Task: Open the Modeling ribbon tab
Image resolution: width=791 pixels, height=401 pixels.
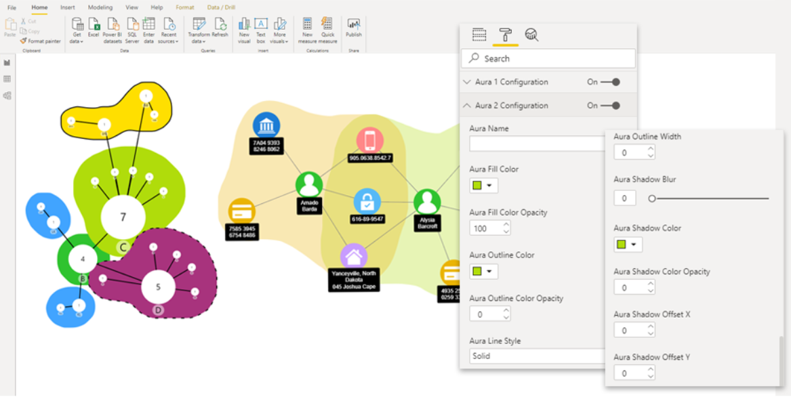Action: click(100, 7)
